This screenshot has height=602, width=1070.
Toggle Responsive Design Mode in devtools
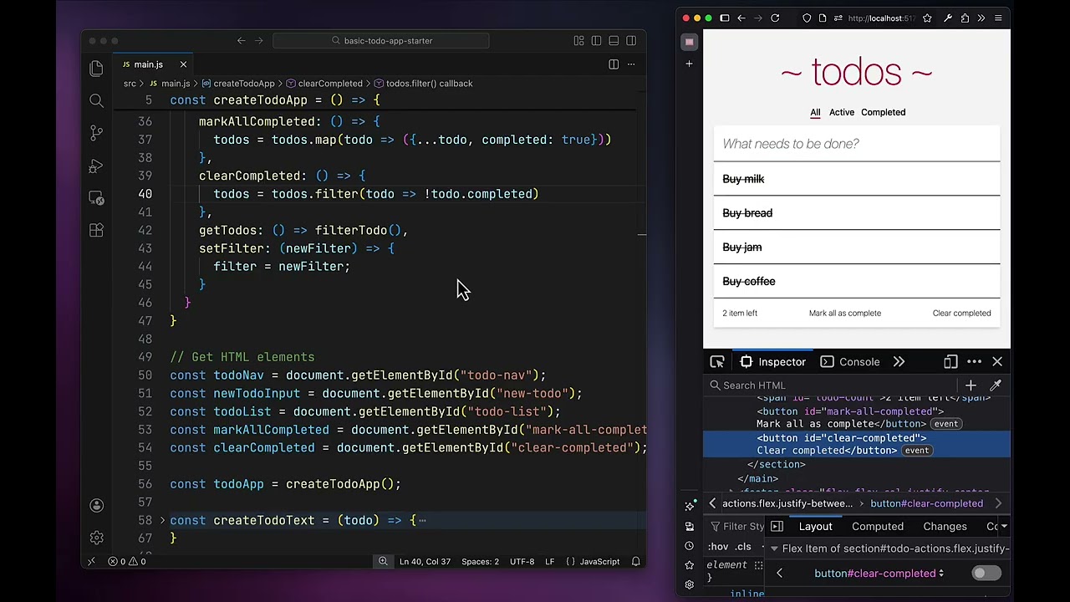coord(950,362)
